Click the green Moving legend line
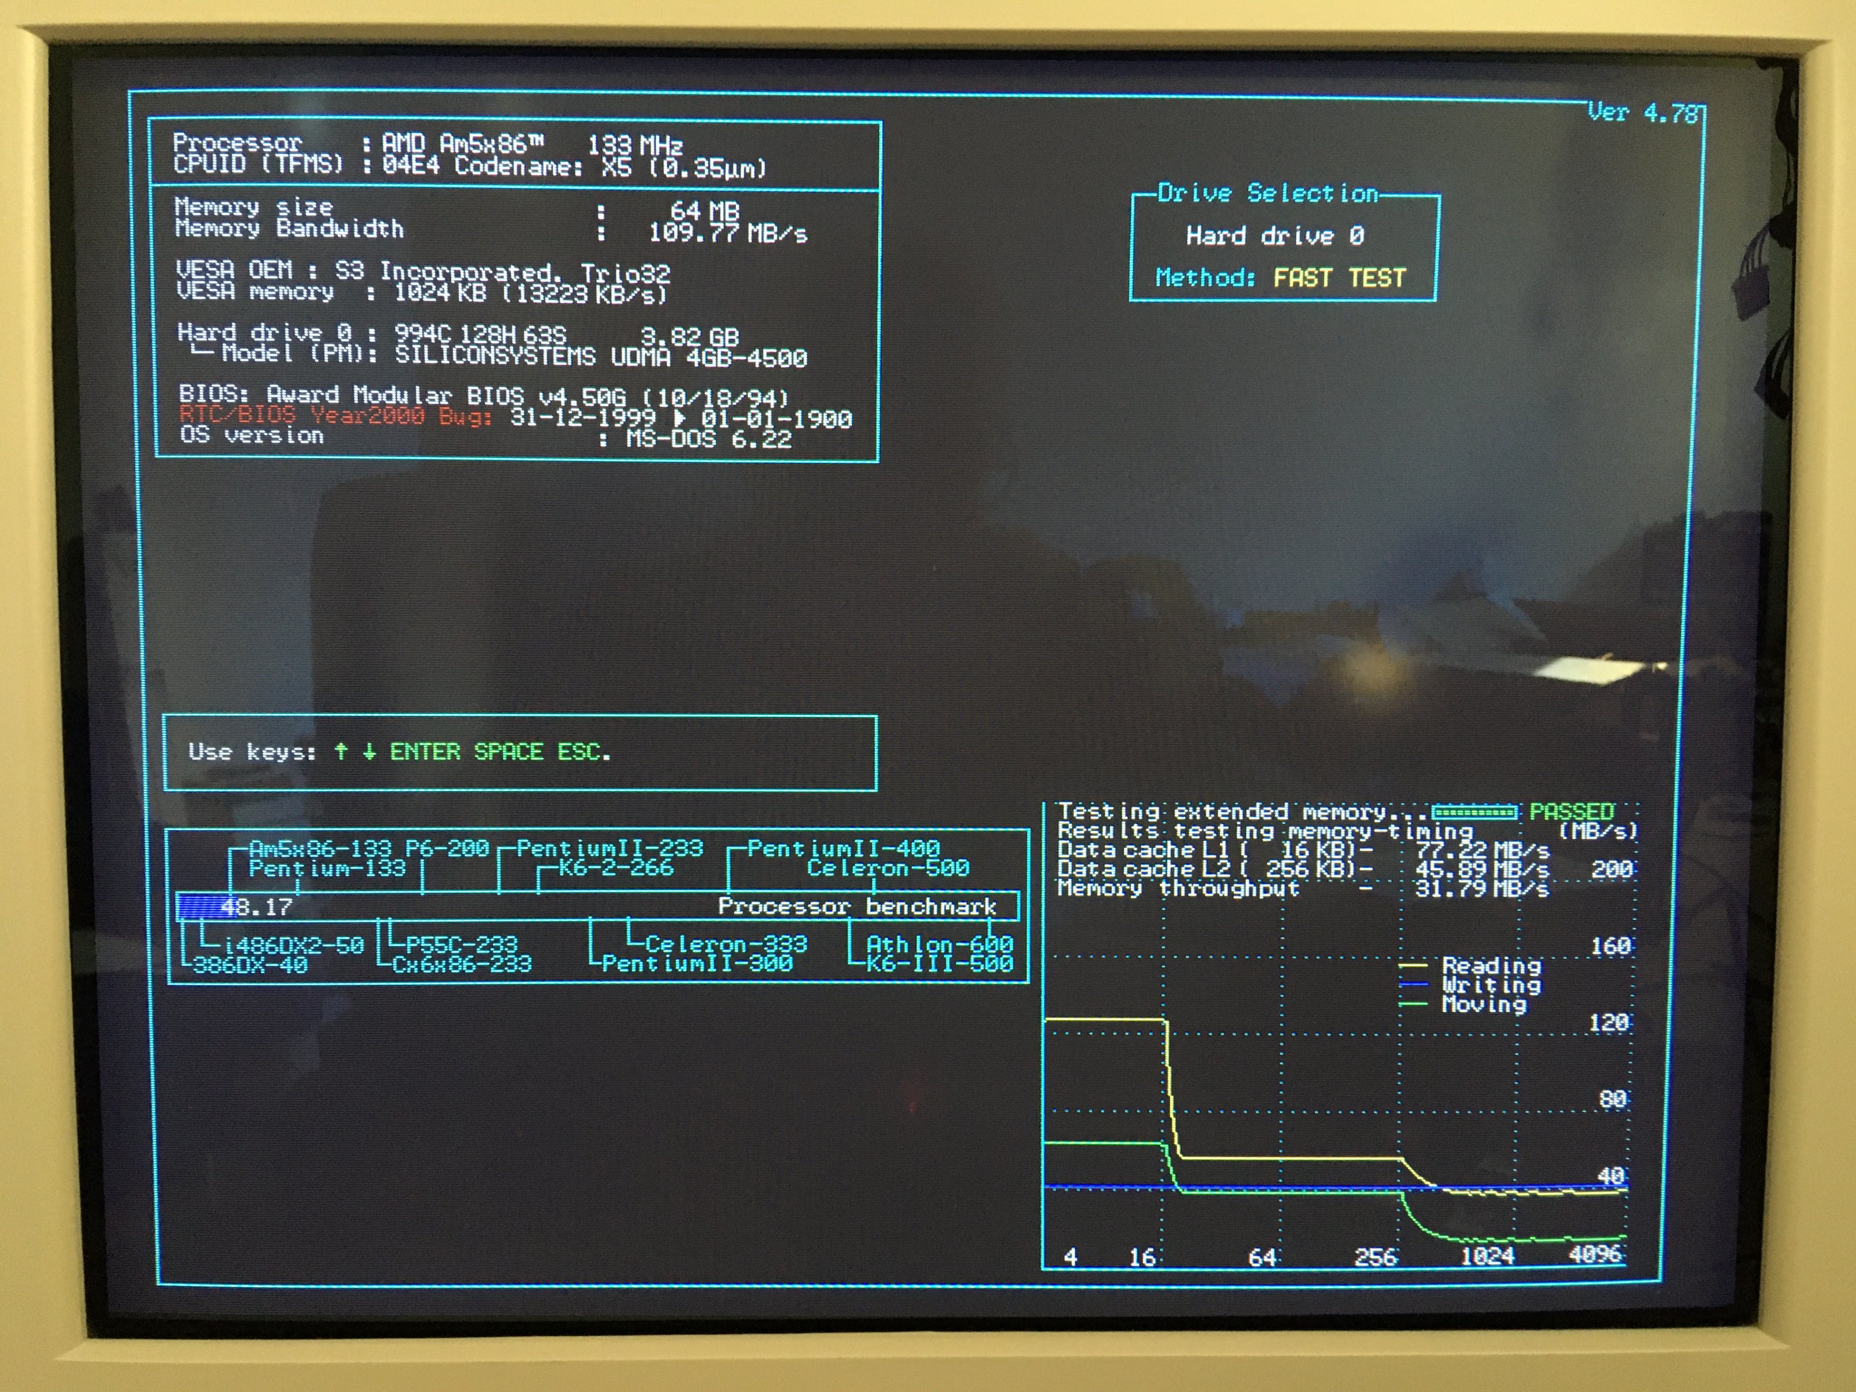The width and height of the screenshot is (1856, 1392). point(1414,1003)
